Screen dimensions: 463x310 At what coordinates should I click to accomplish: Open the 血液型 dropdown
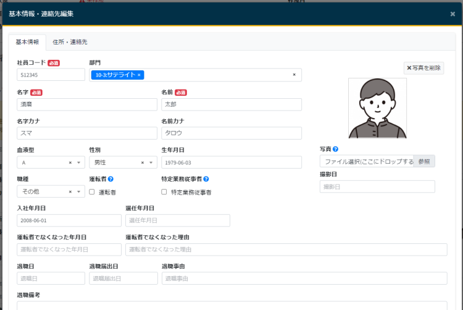(x=78, y=162)
